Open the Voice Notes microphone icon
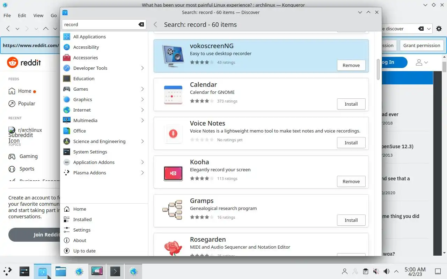447x279 pixels. 173,133
